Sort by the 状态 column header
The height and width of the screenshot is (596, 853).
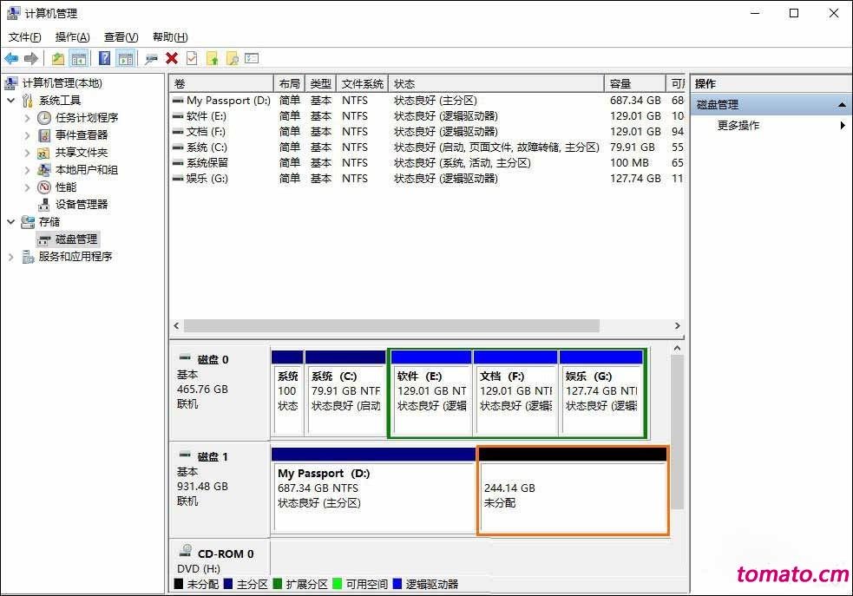pyautogui.click(x=496, y=84)
